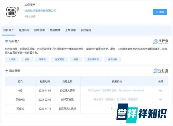Click the 复合调味品 tag
173x126 pixels.
pyautogui.click(x=93, y=59)
